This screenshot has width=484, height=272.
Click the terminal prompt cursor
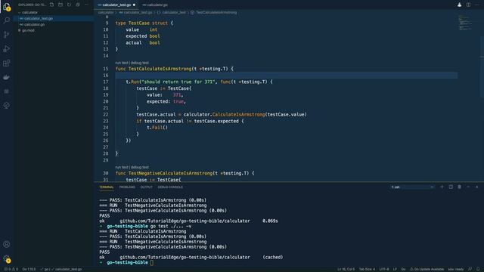tap(151, 262)
